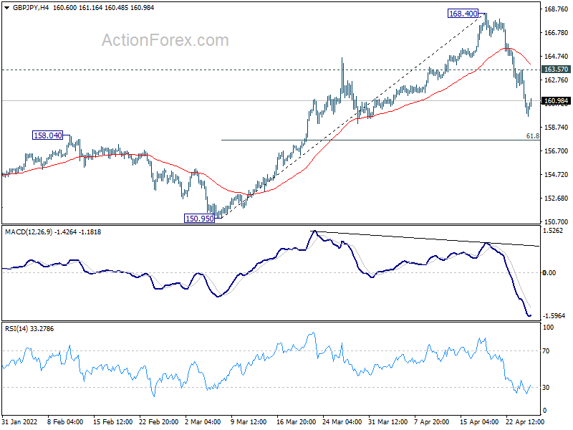Viewport: 573px width, 430px height.
Task: Click the 22 Apr 12:00 time marker
Action: (x=525, y=422)
